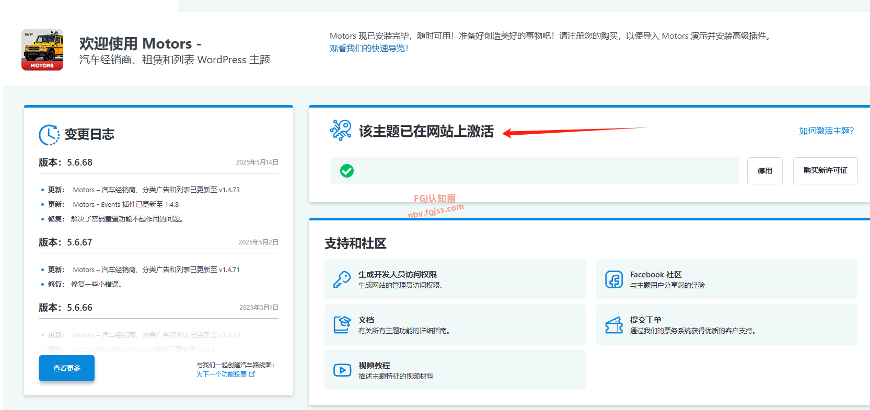870x410 pixels.
Task: Click the date 2025年5月14日
Action: (x=257, y=162)
